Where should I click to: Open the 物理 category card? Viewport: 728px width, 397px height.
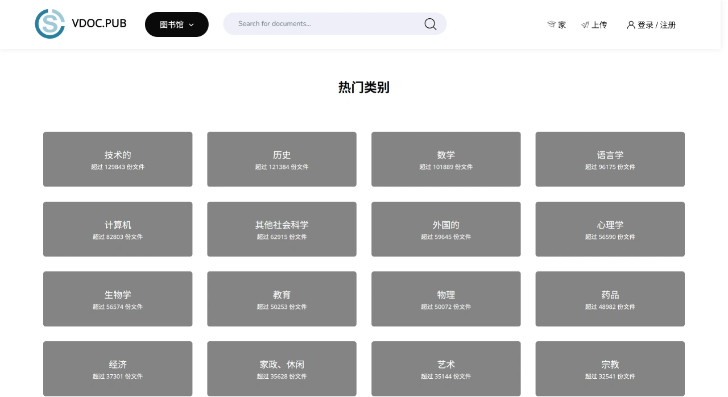tap(446, 299)
